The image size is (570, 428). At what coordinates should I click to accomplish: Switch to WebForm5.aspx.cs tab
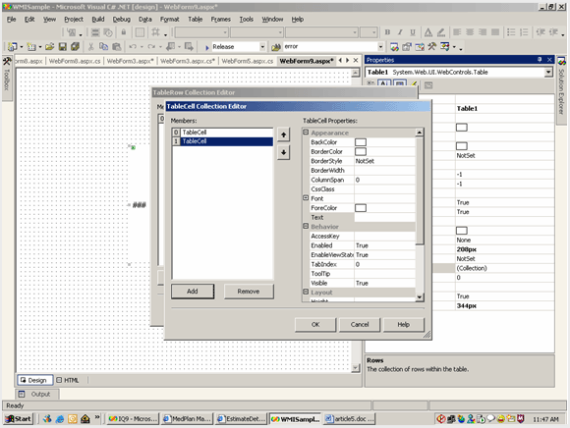click(x=248, y=61)
